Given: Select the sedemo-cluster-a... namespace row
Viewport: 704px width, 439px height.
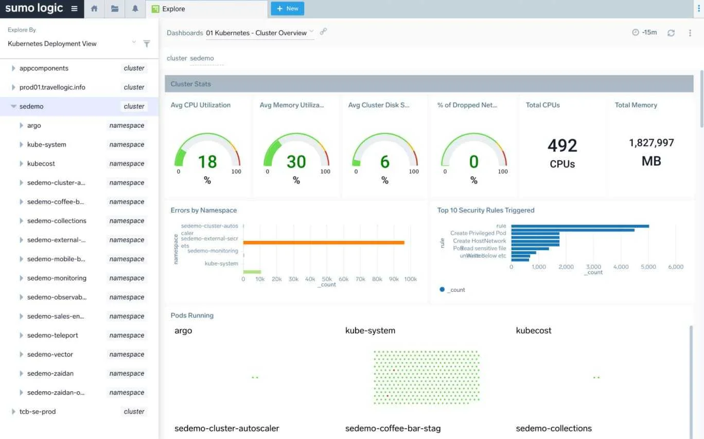Looking at the screenshot, I should (79, 183).
